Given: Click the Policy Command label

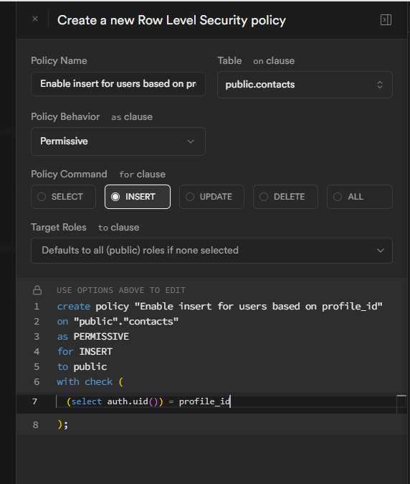Looking at the screenshot, I should point(69,174).
